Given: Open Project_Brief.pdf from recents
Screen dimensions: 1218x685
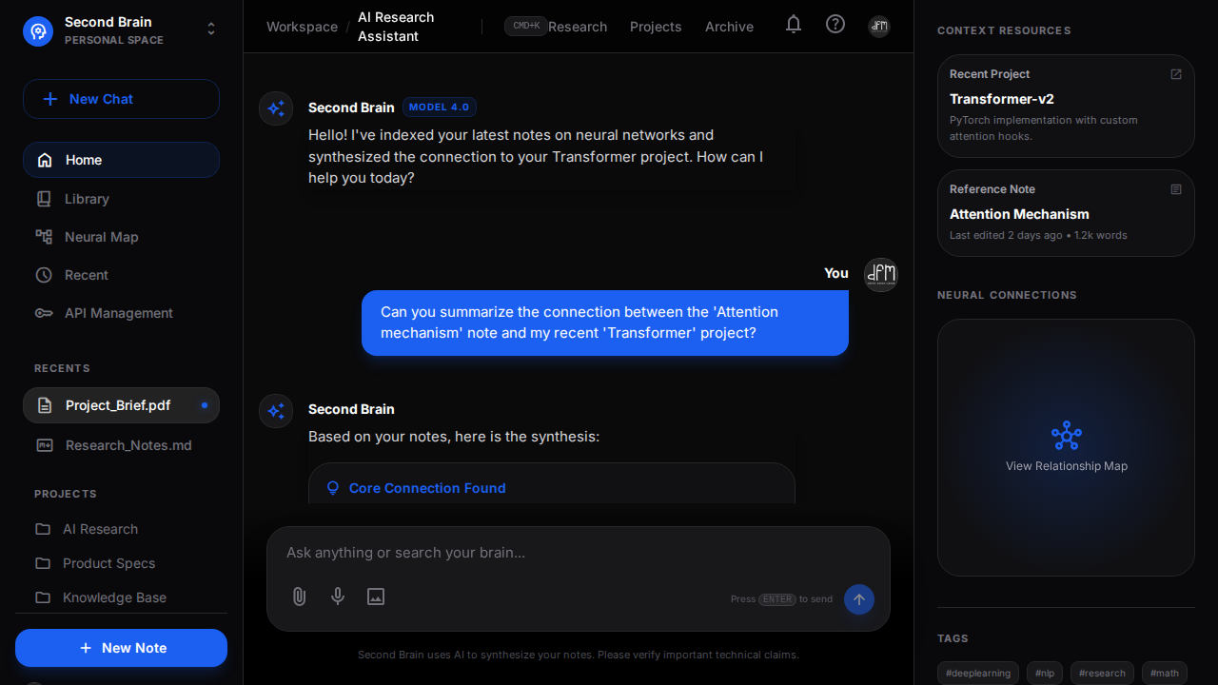Looking at the screenshot, I should tap(118, 405).
